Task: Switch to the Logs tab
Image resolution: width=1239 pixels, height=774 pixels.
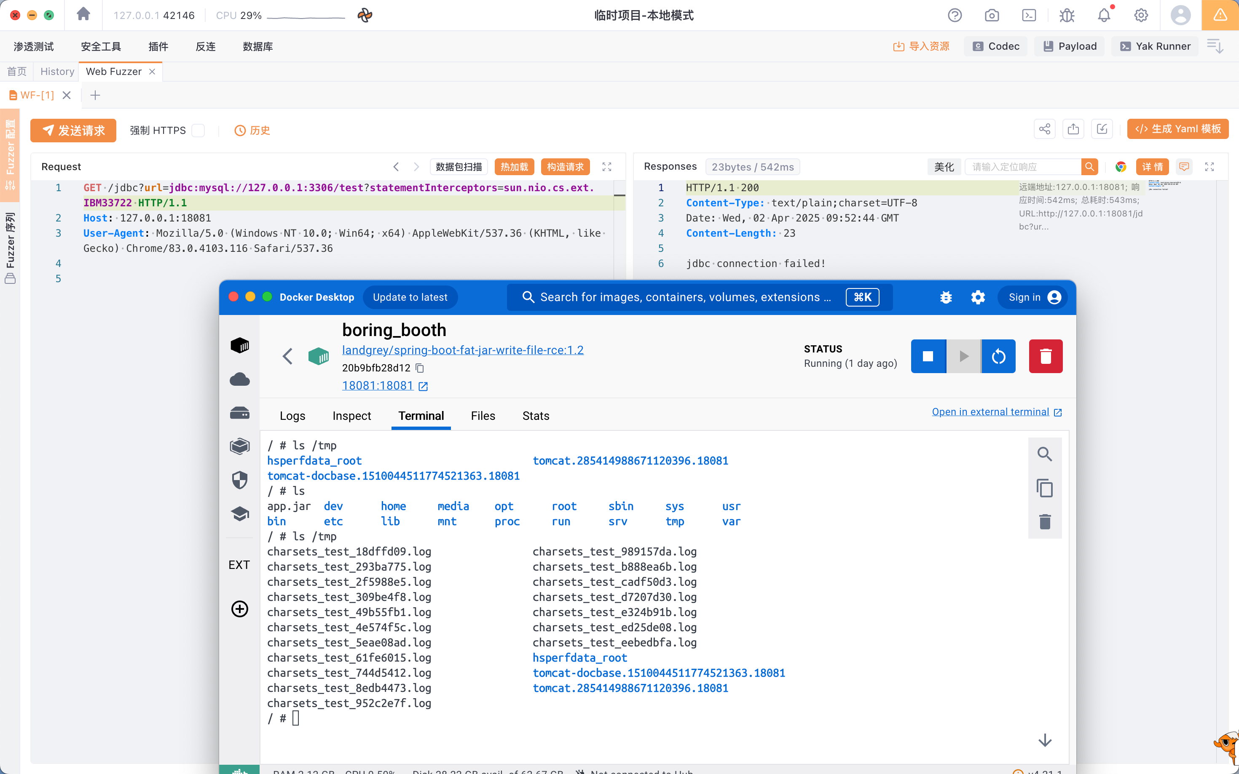Action: click(292, 416)
